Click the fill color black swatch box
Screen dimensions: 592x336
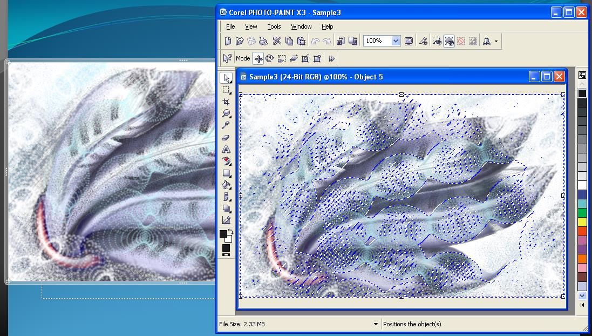[226, 248]
